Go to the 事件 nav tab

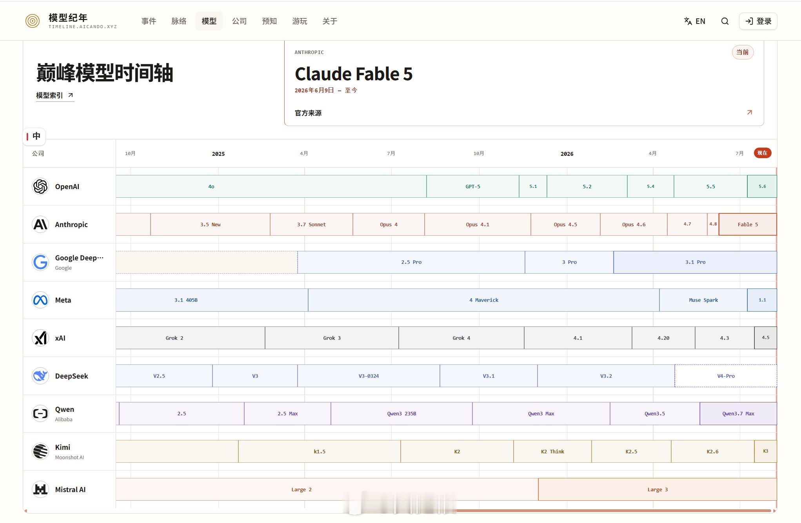click(149, 21)
